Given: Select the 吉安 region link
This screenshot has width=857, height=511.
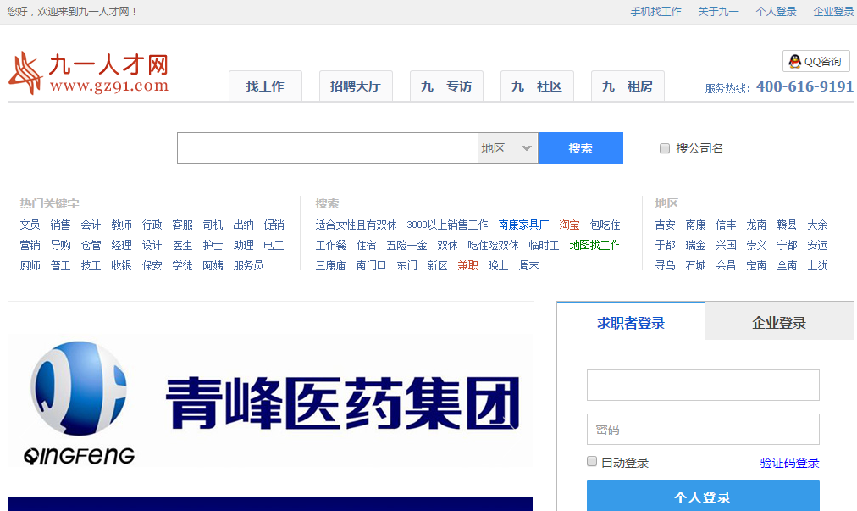Looking at the screenshot, I should [665, 225].
